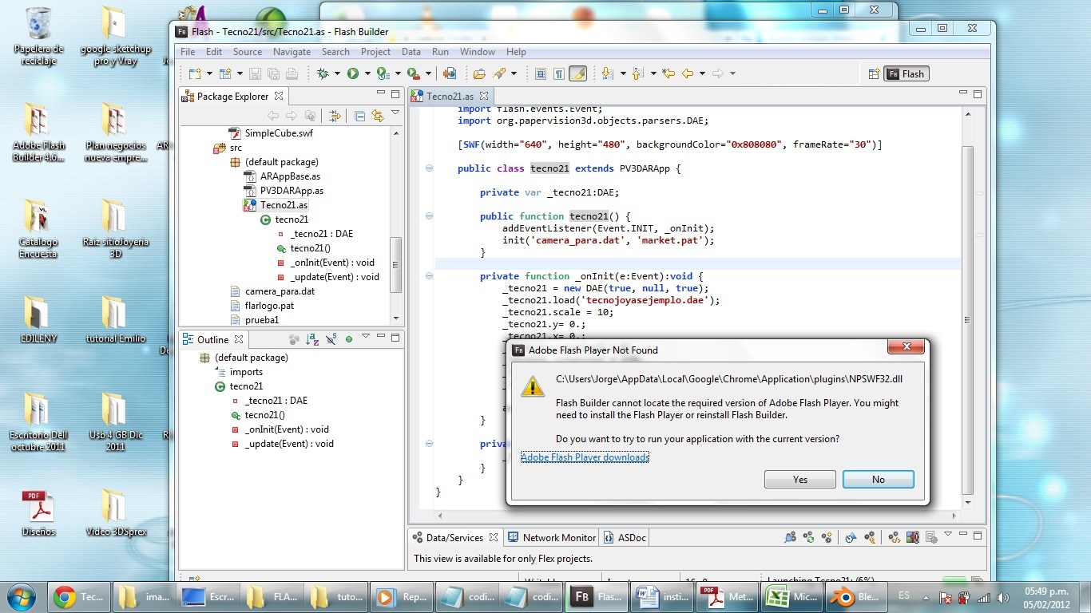The width and height of the screenshot is (1091, 613).
Task: Open dropdown arrow next to Run button
Action: [367, 73]
